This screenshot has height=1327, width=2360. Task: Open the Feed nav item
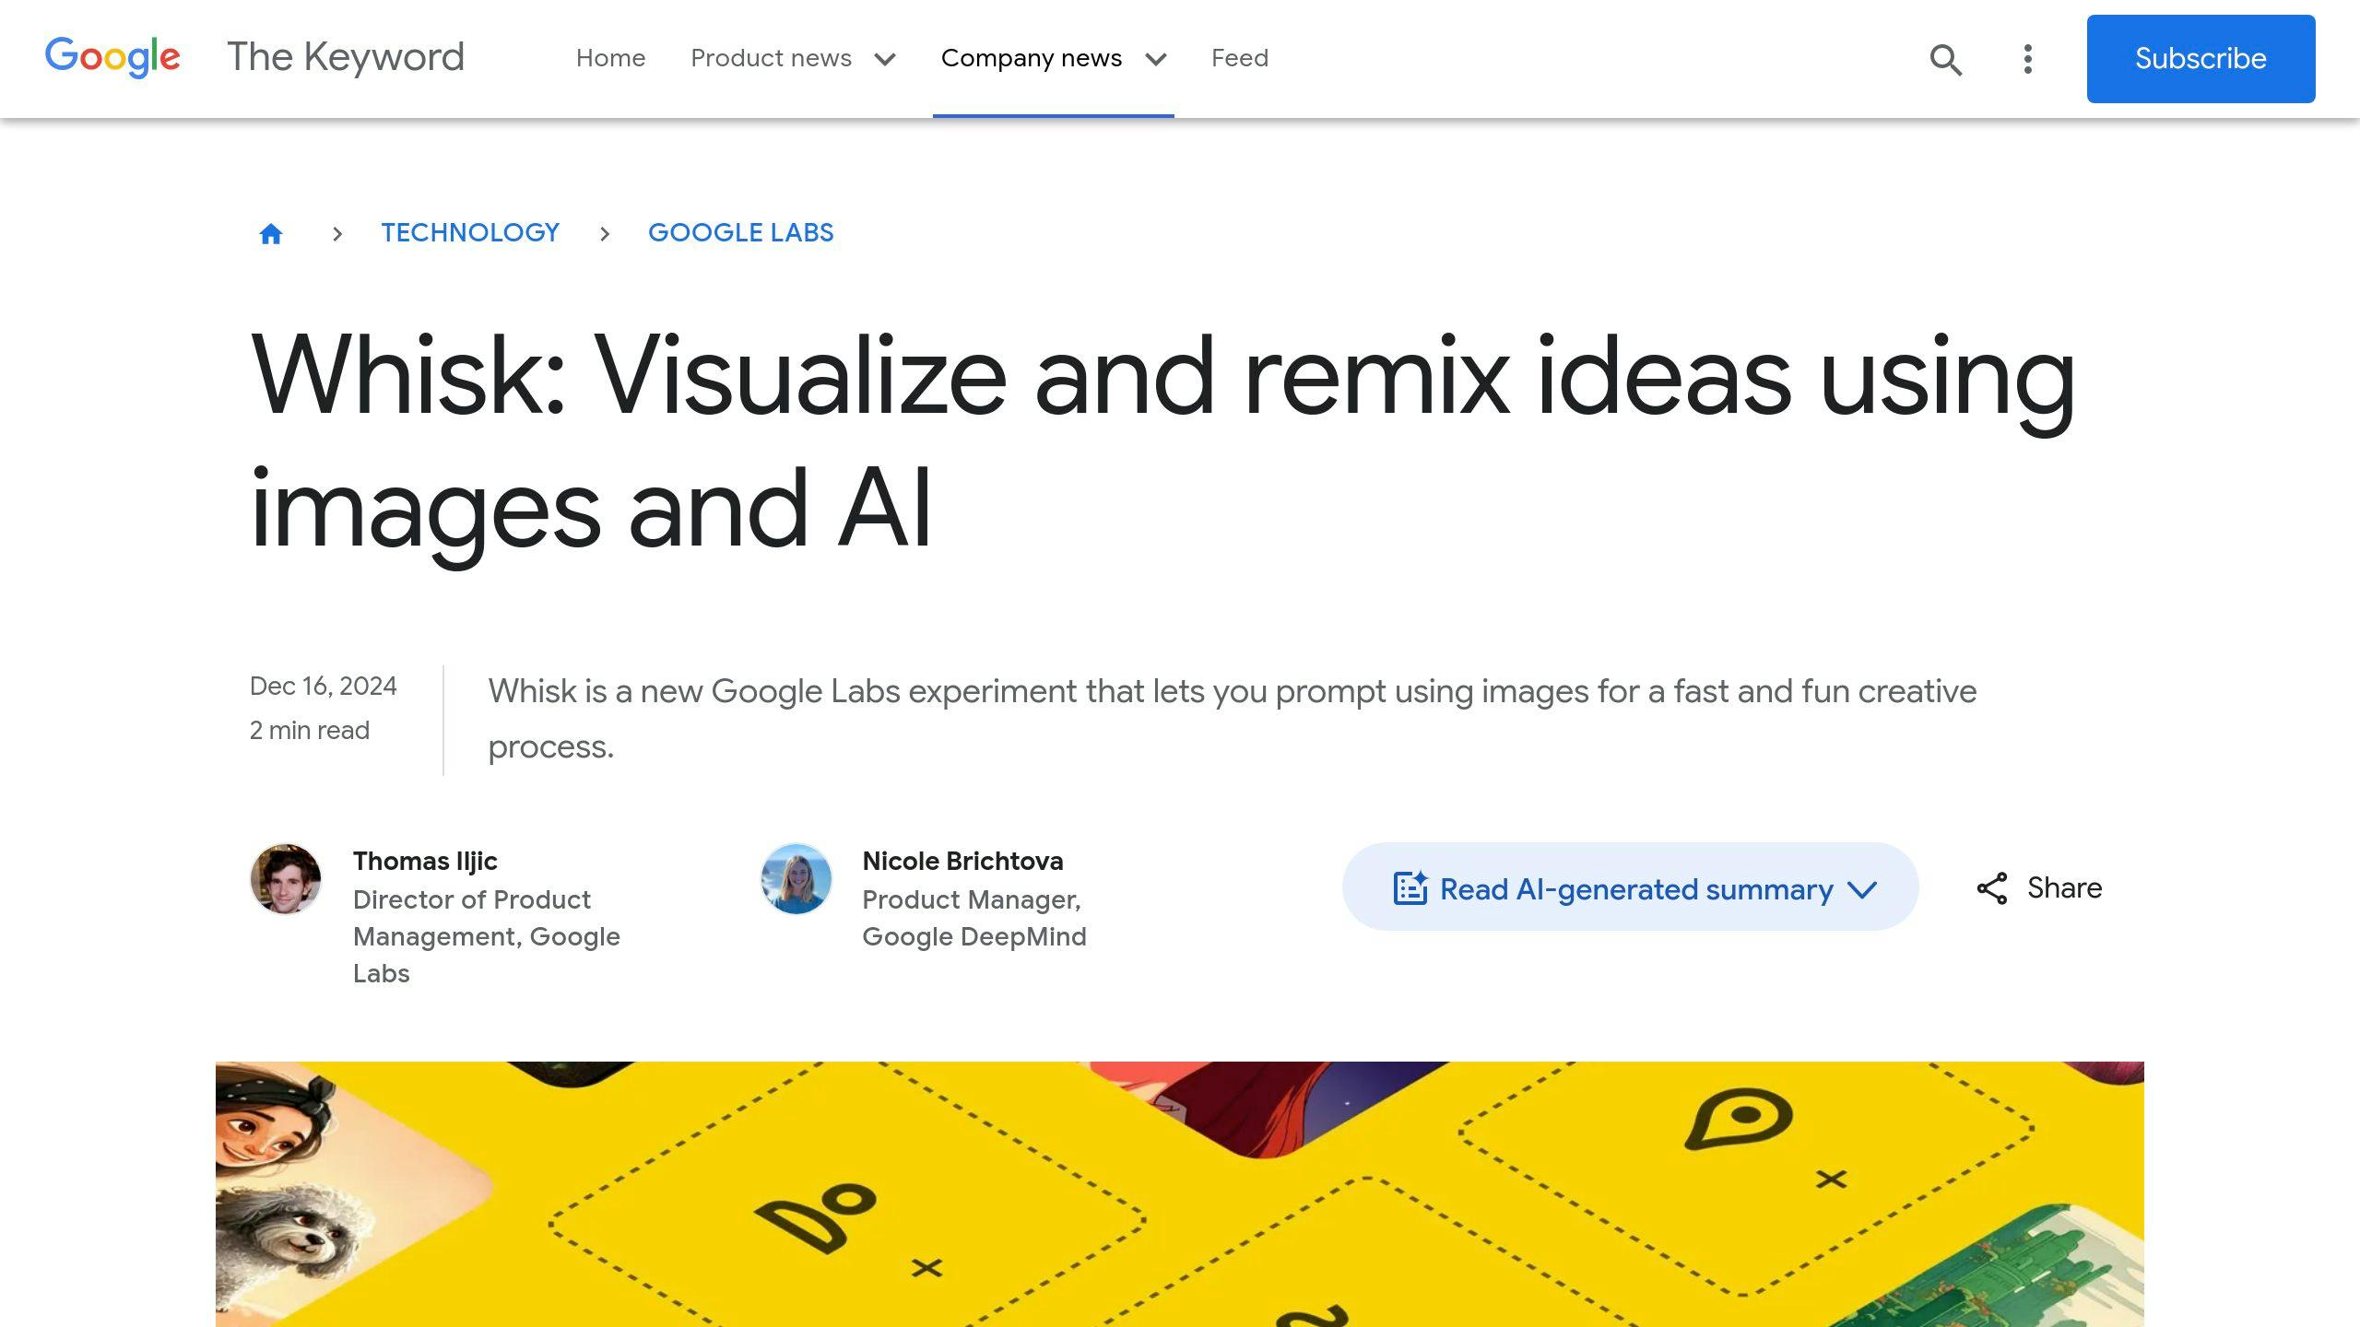click(1240, 58)
